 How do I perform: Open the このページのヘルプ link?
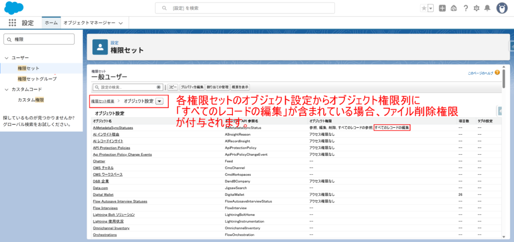(x=480, y=74)
